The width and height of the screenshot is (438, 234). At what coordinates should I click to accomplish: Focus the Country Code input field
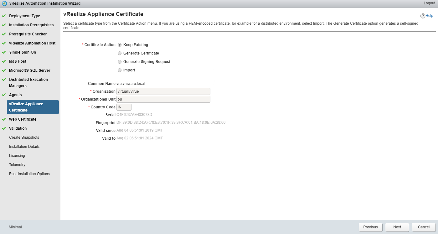click(x=124, y=107)
